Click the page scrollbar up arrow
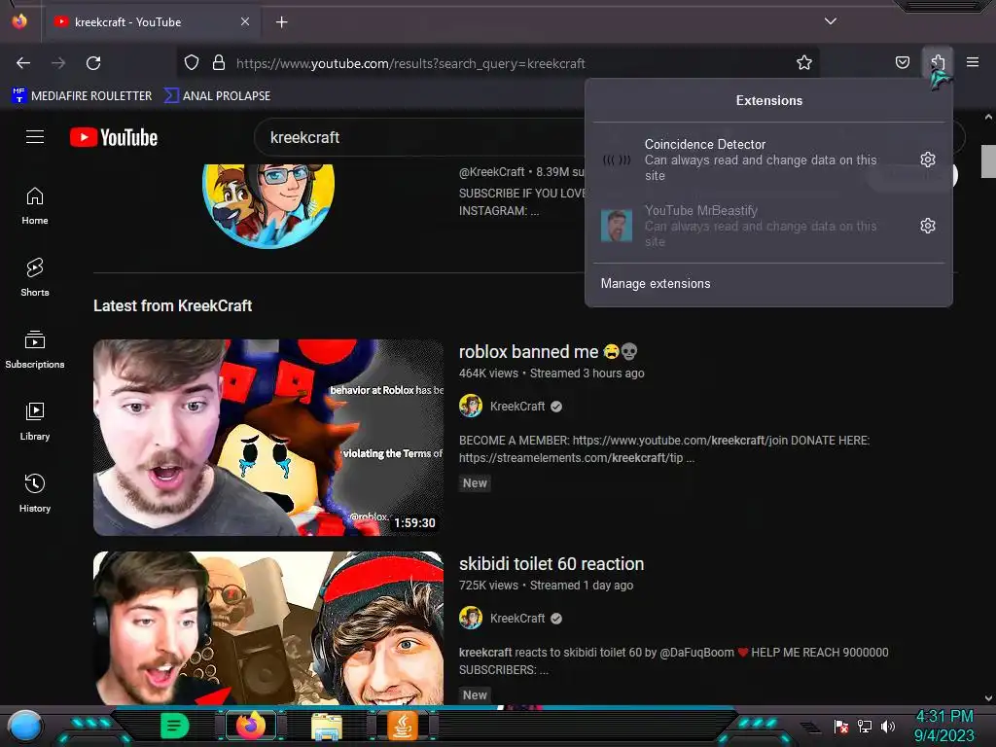Screen dimensions: 996x747 coord(988,117)
